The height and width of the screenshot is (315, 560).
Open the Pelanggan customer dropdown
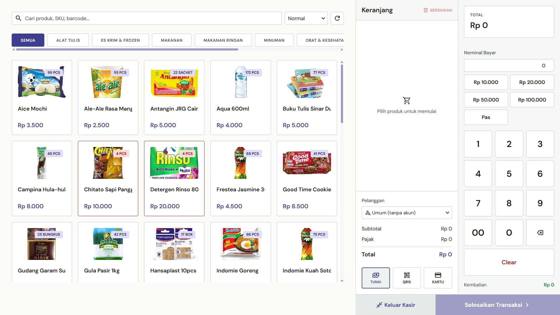pos(407,213)
